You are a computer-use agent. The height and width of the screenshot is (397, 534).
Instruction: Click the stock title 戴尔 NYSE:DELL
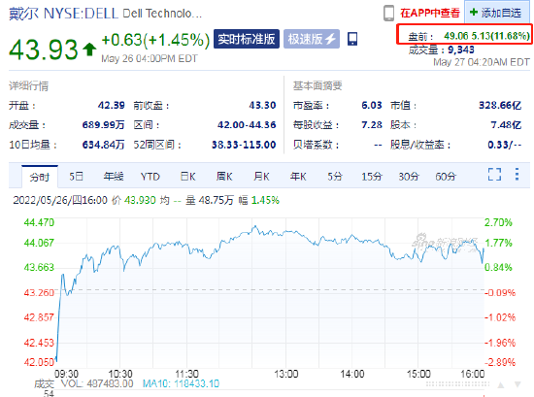pos(63,14)
